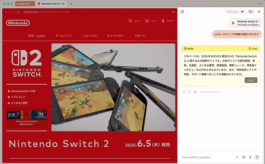Start a new chat with compose icon
The width and height of the screenshot is (265, 164).
coord(182,12)
